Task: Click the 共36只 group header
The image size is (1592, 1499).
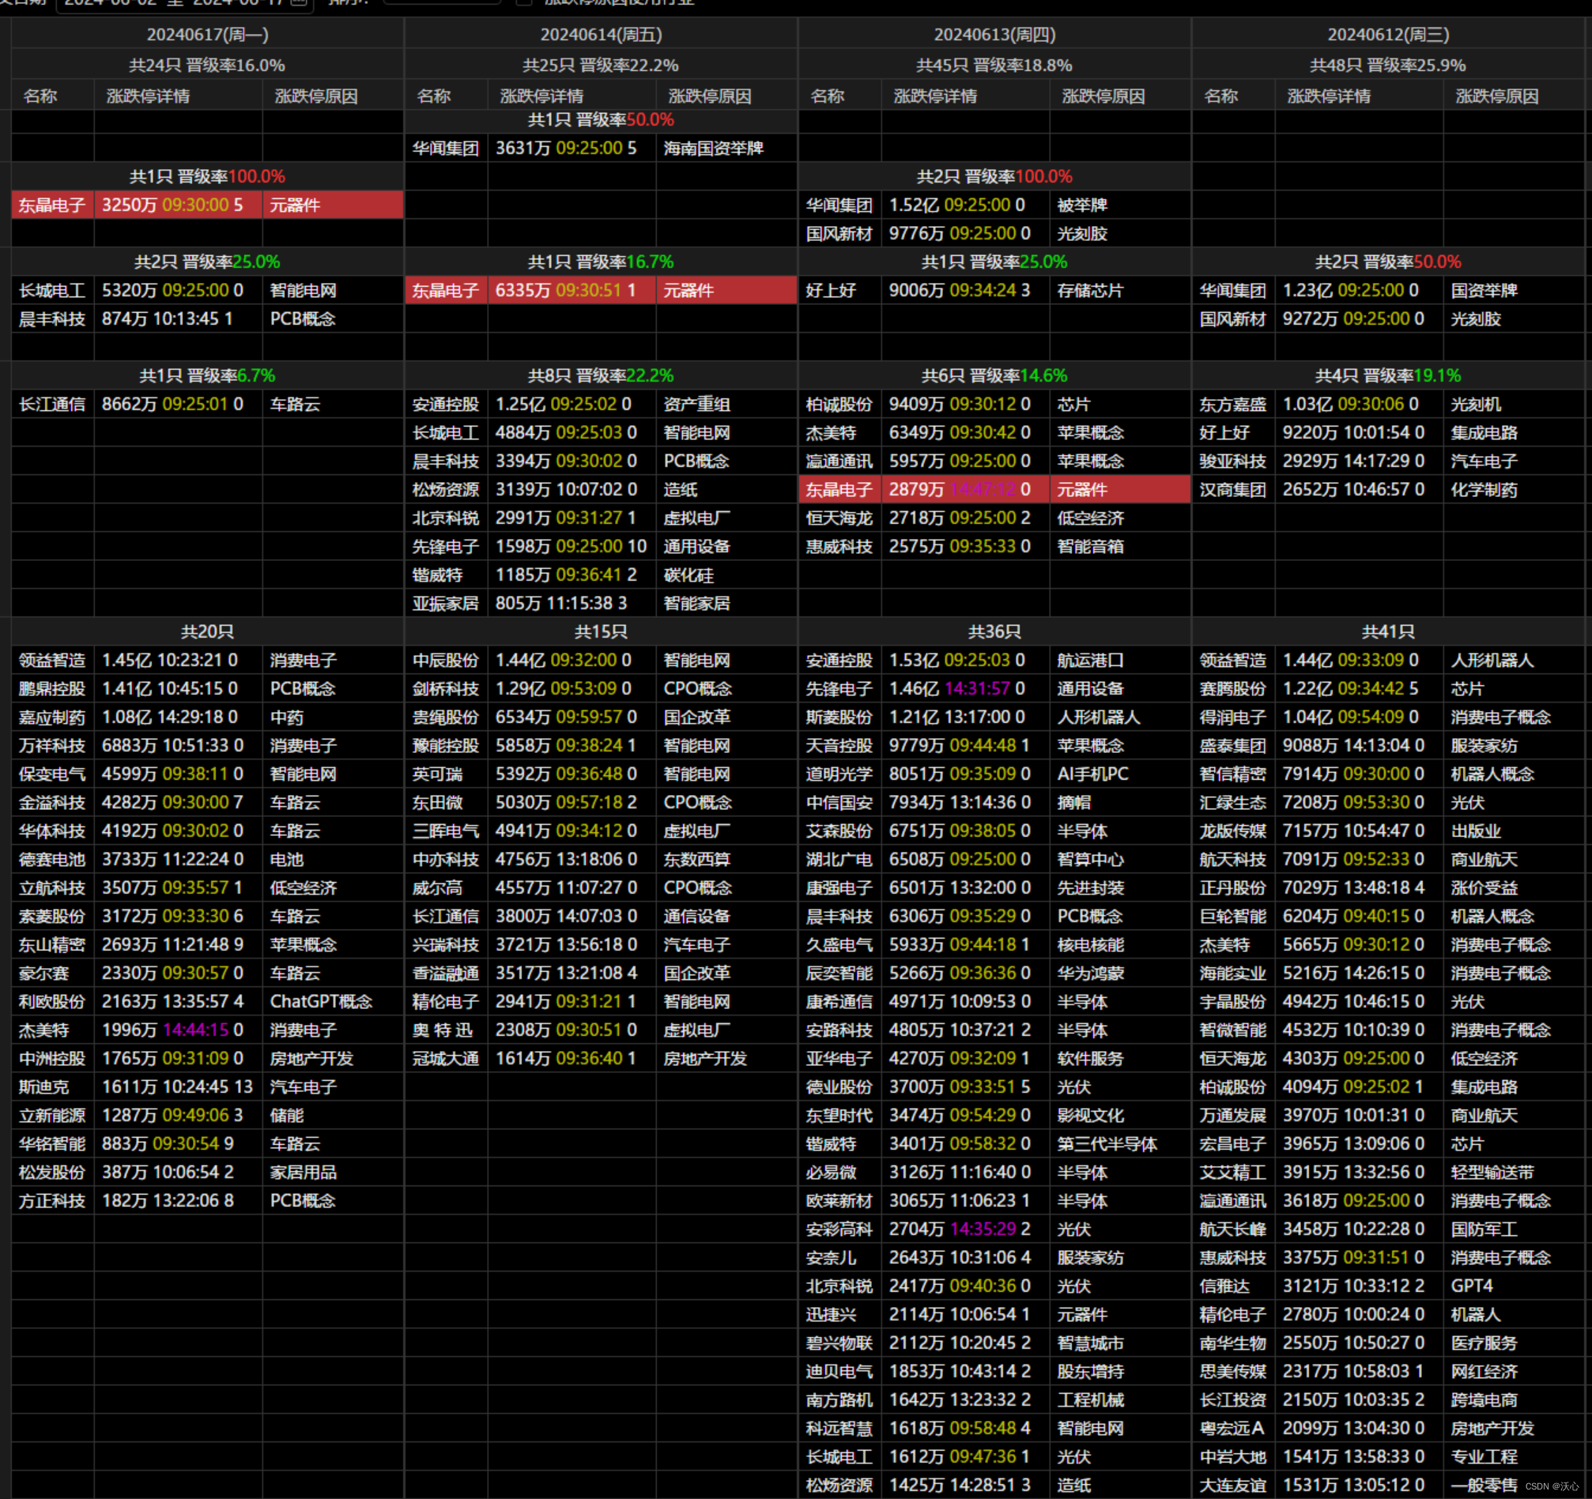Action: (994, 631)
